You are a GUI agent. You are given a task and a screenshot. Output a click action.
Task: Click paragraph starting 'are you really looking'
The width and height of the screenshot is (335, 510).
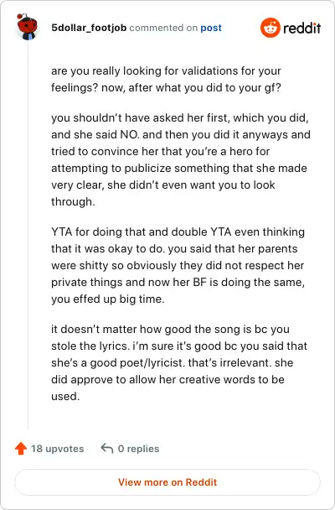coord(166,79)
